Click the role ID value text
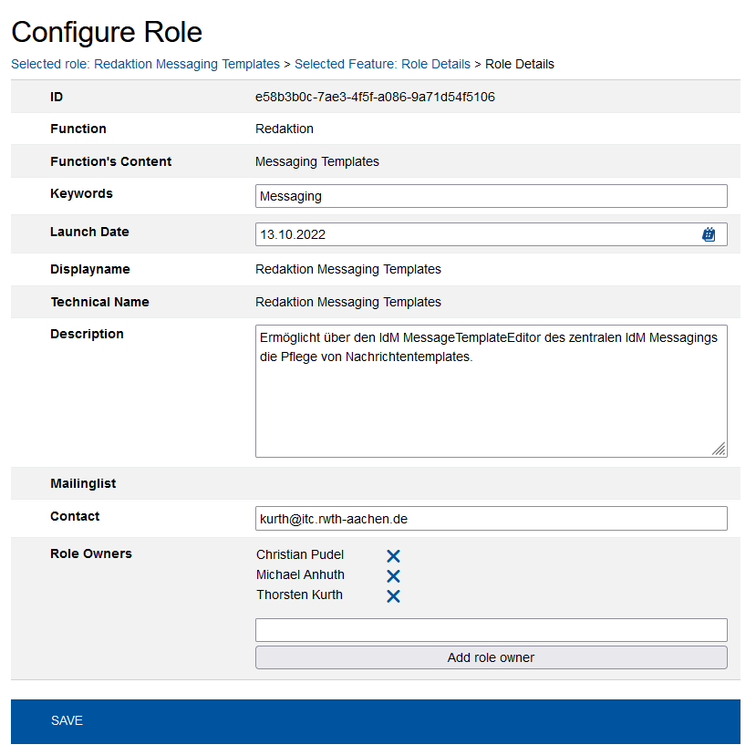 pyautogui.click(x=375, y=97)
